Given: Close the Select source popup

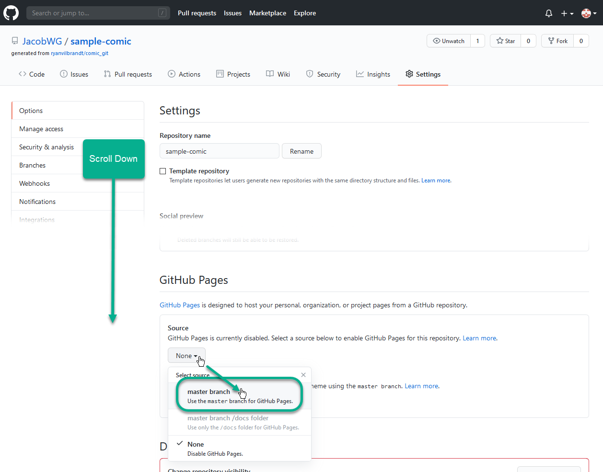Looking at the screenshot, I should (x=303, y=375).
